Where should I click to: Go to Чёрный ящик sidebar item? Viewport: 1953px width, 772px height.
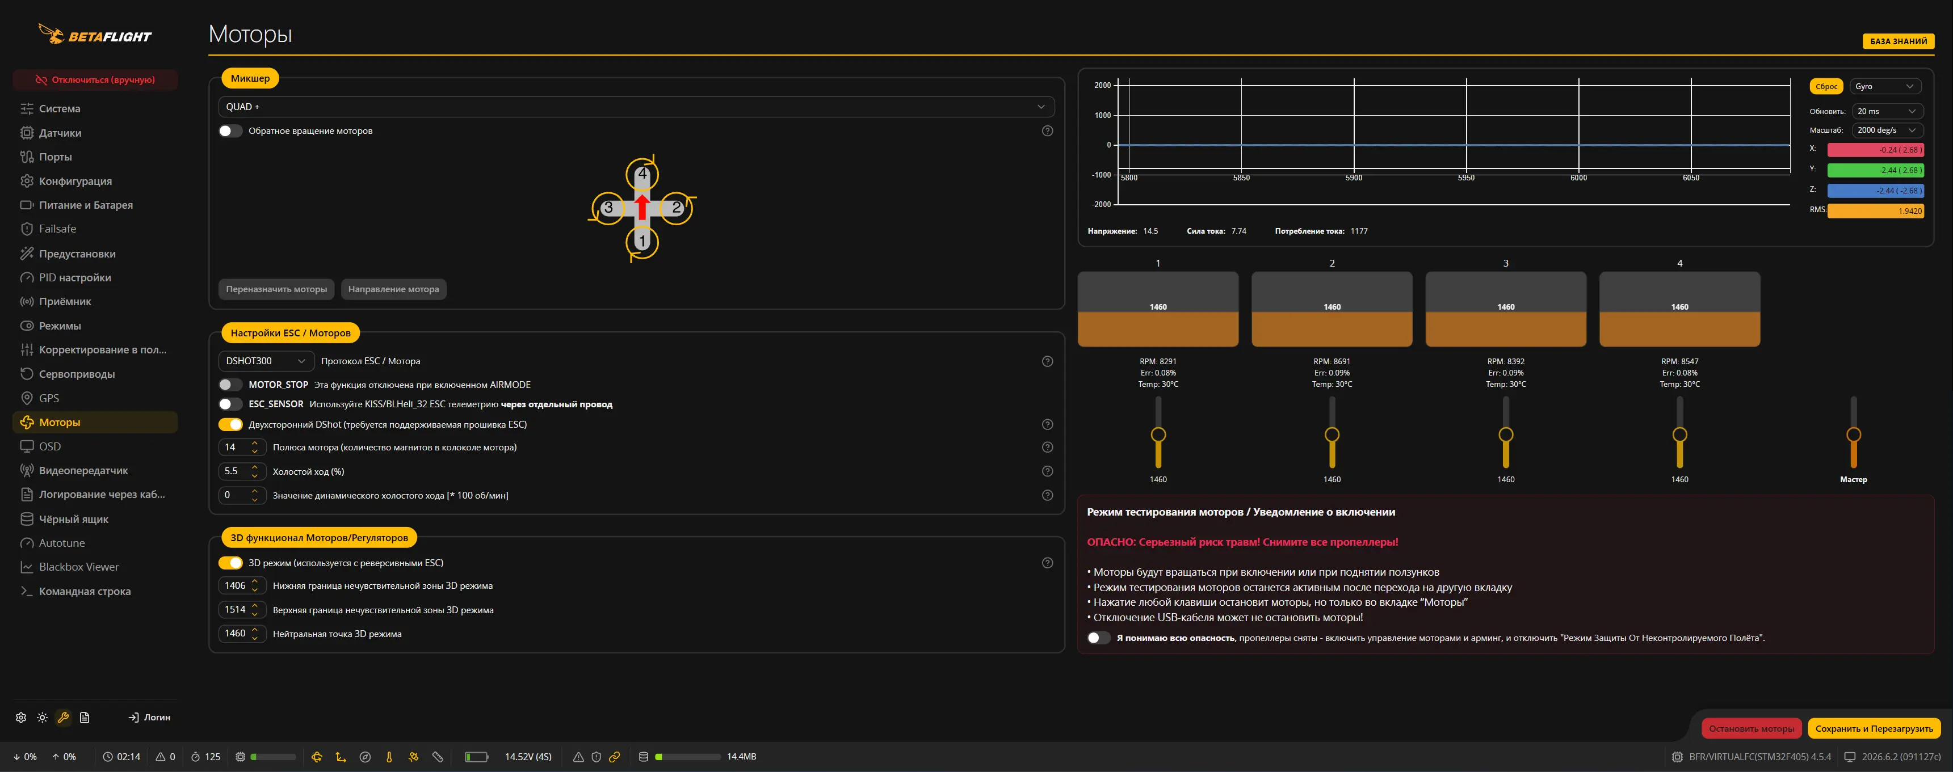[x=74, y=519]
